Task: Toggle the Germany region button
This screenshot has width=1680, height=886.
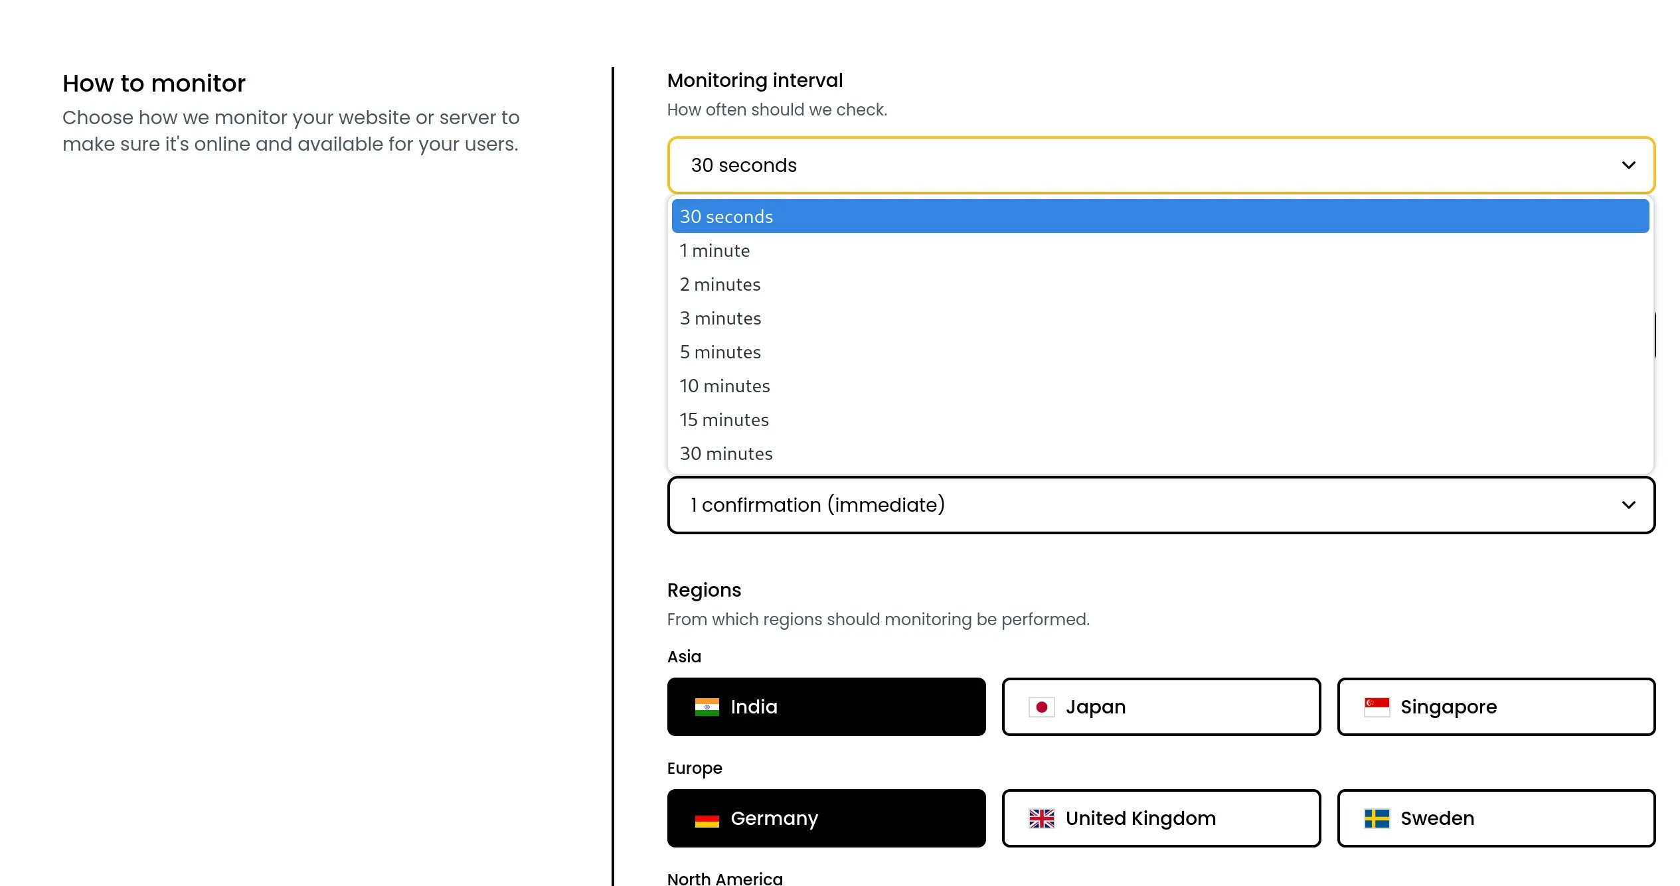Action: click(826, 818)
